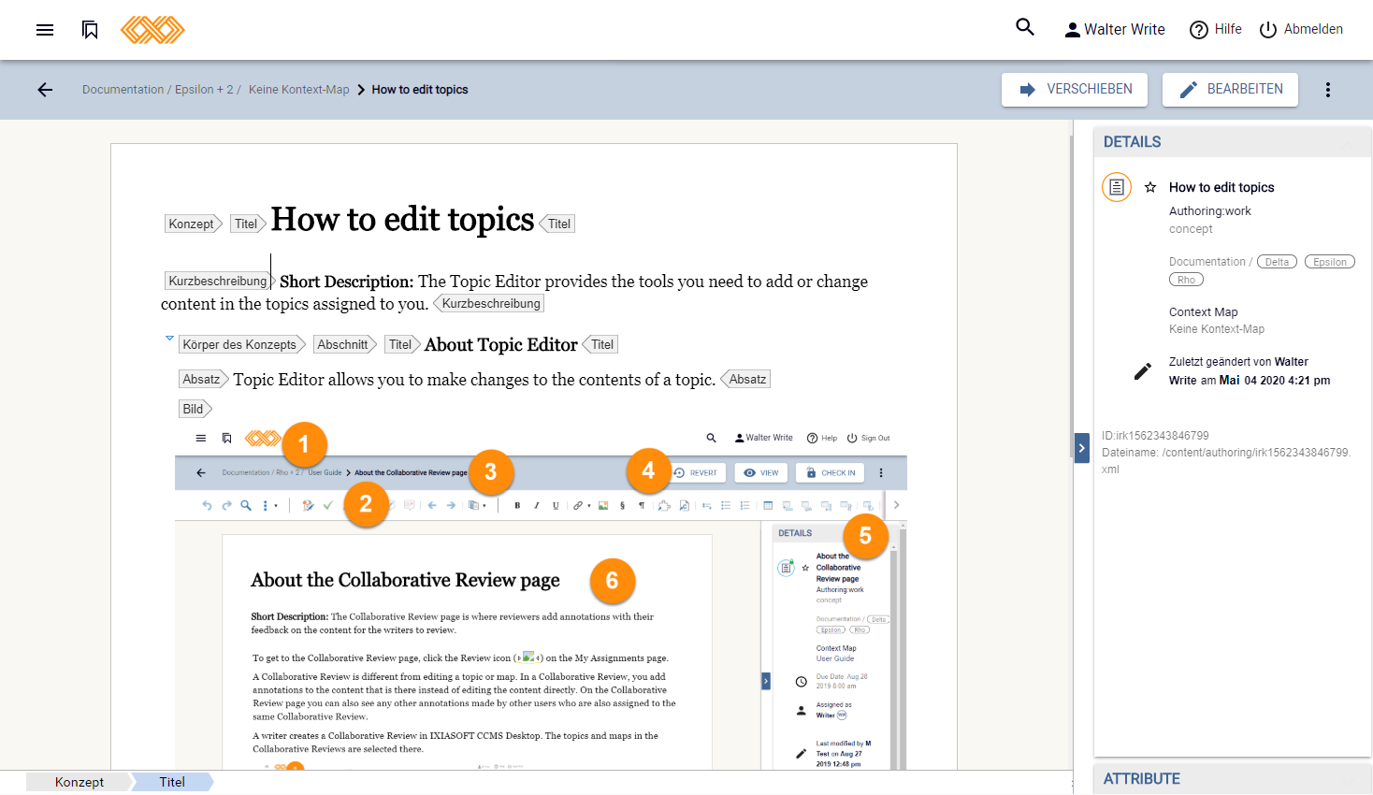
Task: Open Documentation / Epsilon + 2 breadcrumb
Action: point(161,90)
